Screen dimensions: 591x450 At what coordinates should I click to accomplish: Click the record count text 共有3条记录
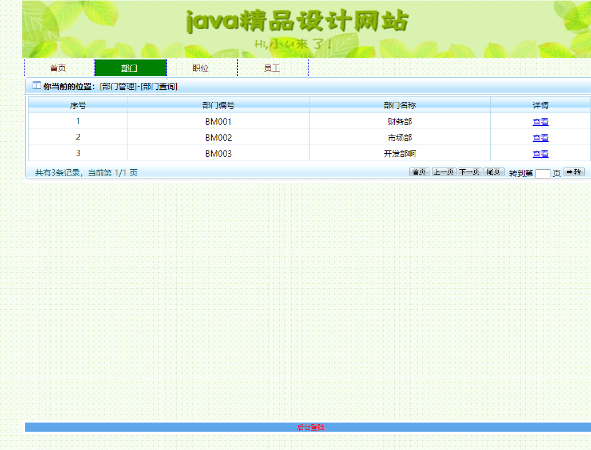[57, 173]
